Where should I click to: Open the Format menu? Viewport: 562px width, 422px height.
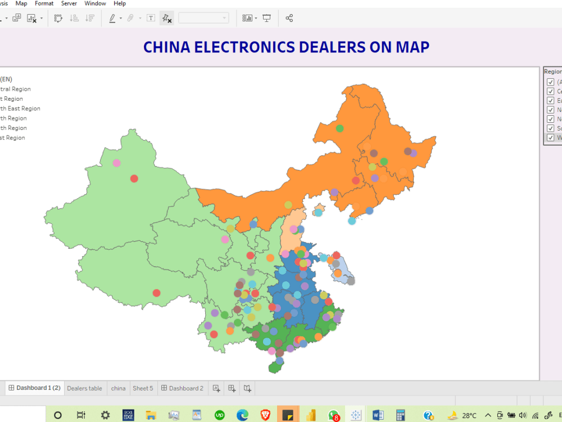44,3
